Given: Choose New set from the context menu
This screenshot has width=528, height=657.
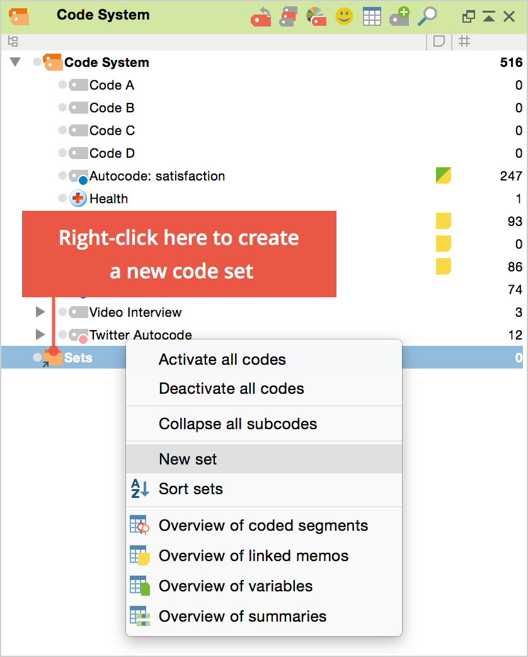Looking at the screenshot, I should tap(188, 459).
